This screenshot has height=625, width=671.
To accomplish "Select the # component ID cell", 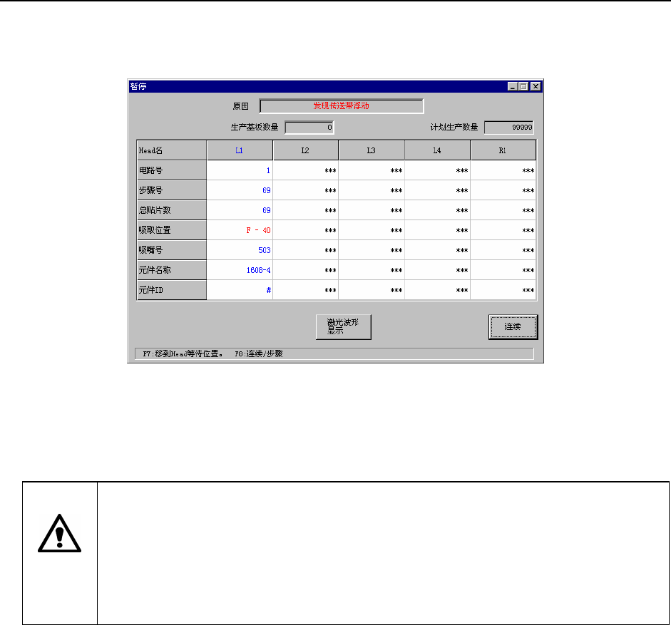I will point(240,290).
